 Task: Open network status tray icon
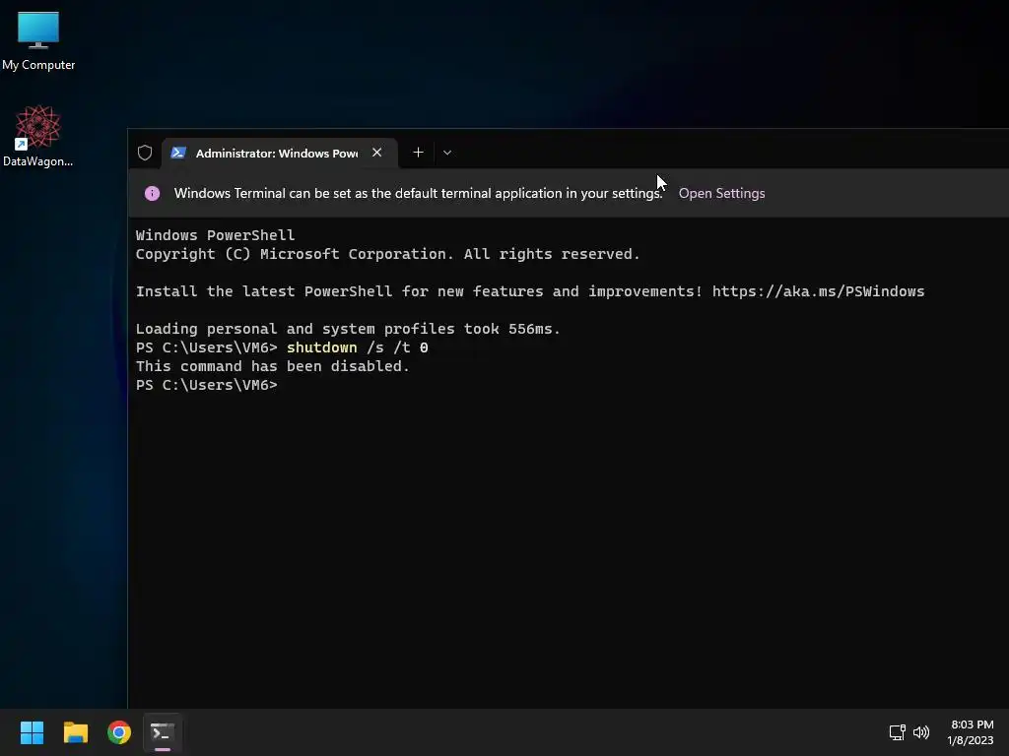pyautogui.click(x=897, y=732)
